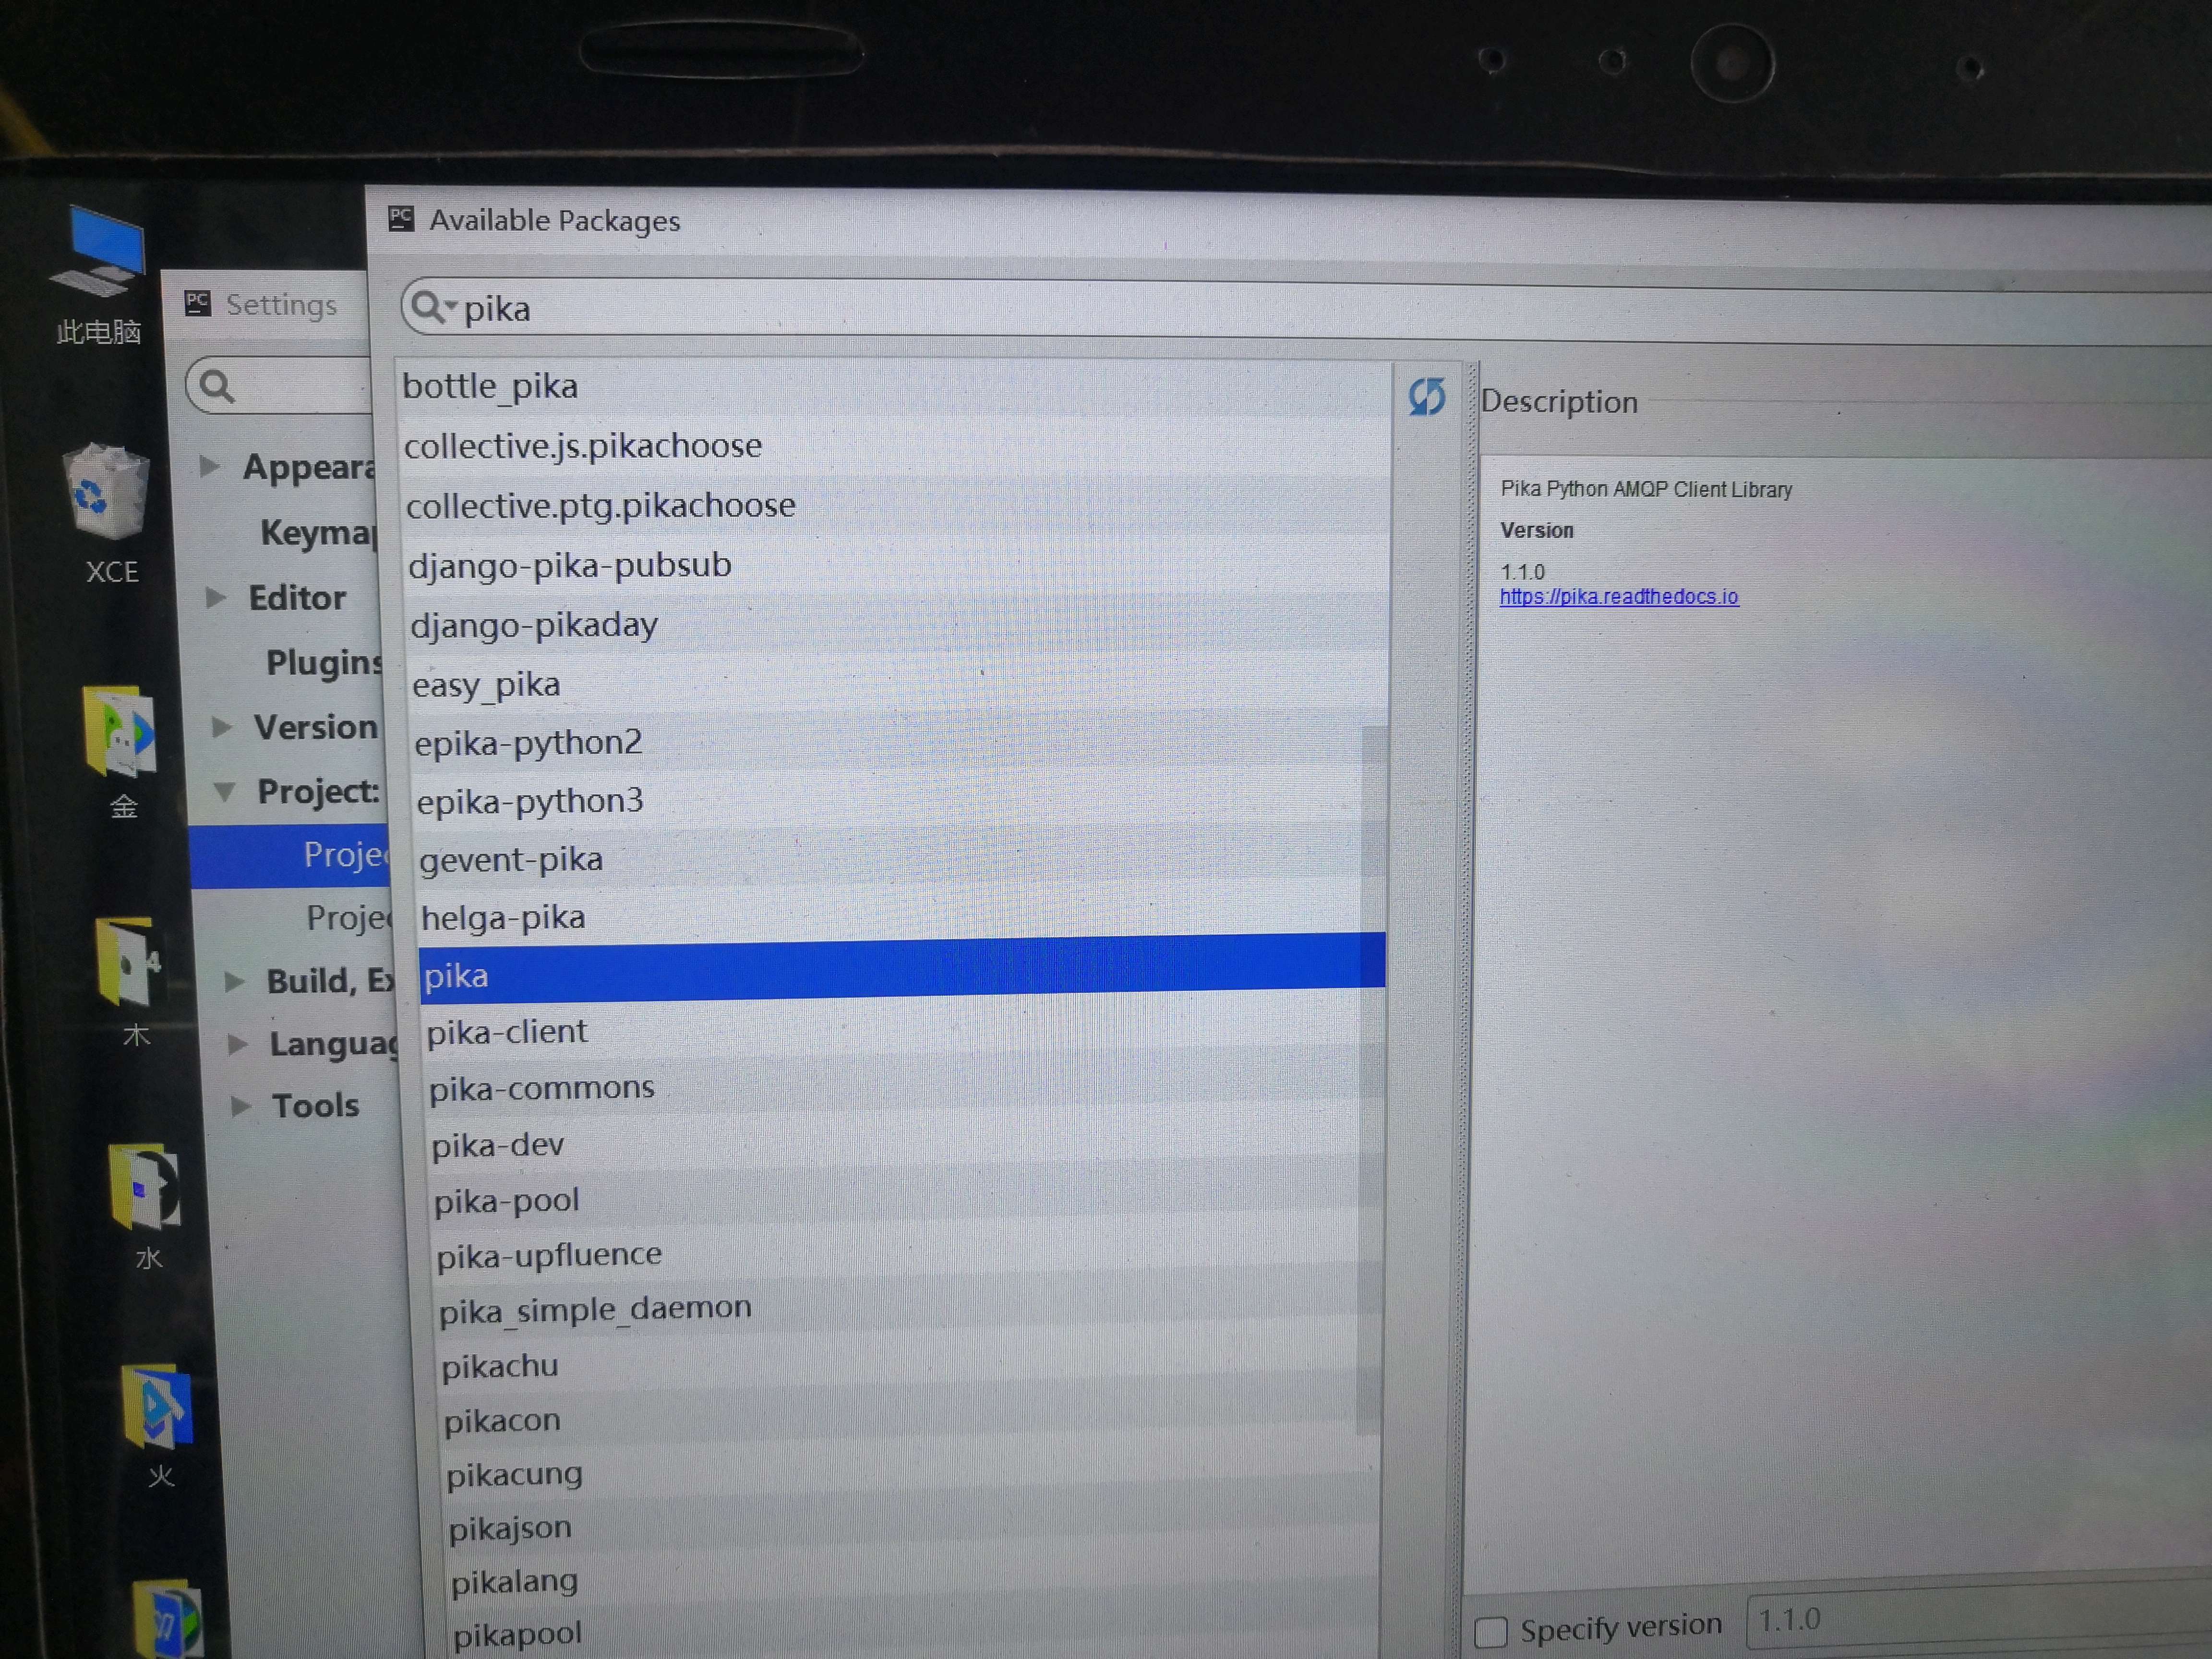Expand the Tools settings node

241,1106
